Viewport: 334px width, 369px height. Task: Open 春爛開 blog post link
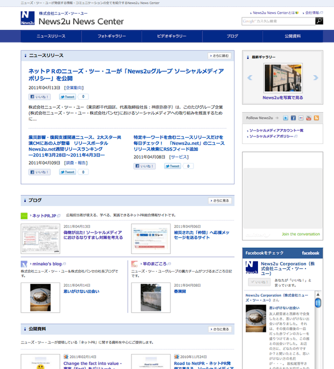click(x=180, y=291)
